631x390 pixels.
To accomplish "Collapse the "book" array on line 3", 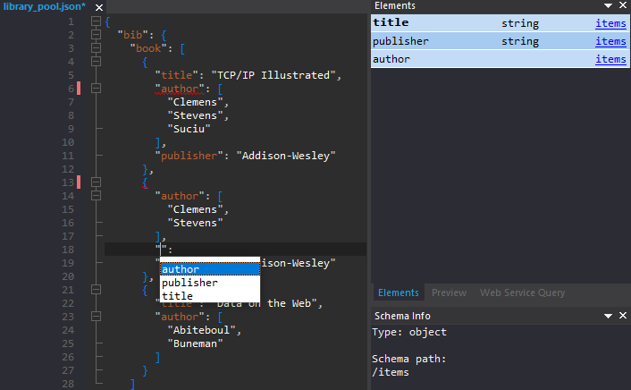I will click(96, 48).
